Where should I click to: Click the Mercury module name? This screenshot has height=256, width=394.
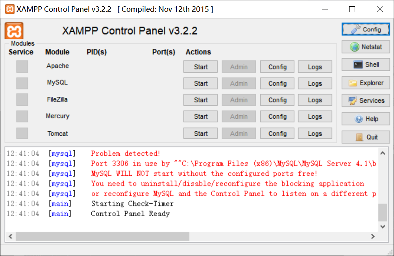(x=57, y=116)
